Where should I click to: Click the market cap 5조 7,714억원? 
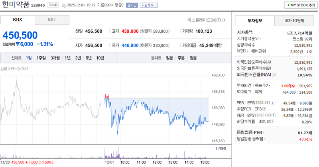(x=299, y=33)
